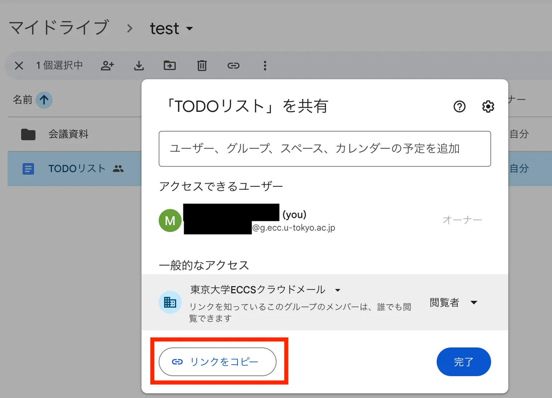Screen dimensions: 552x398
Task: Click the organization building icon
Action: point(170,302)
